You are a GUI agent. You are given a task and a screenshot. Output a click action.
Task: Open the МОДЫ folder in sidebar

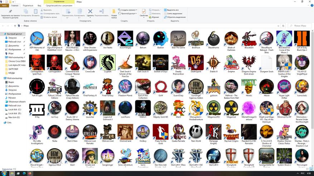[x=10, y=73]
